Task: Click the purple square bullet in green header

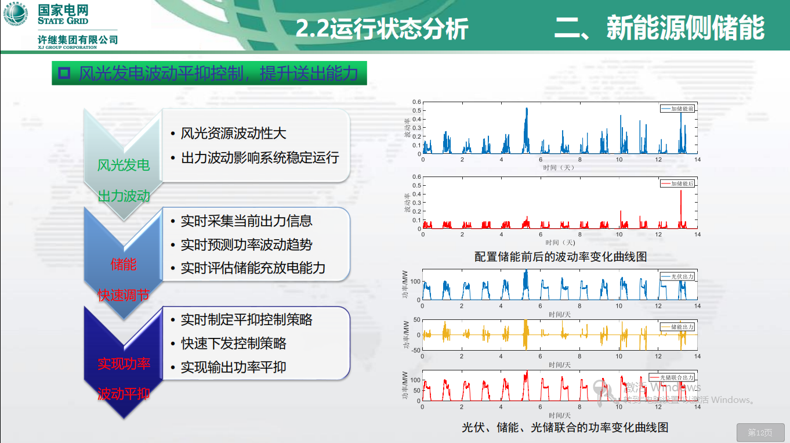Action: [65, 73]
